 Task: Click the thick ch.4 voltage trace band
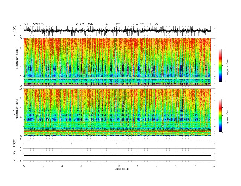coord(117,156)
